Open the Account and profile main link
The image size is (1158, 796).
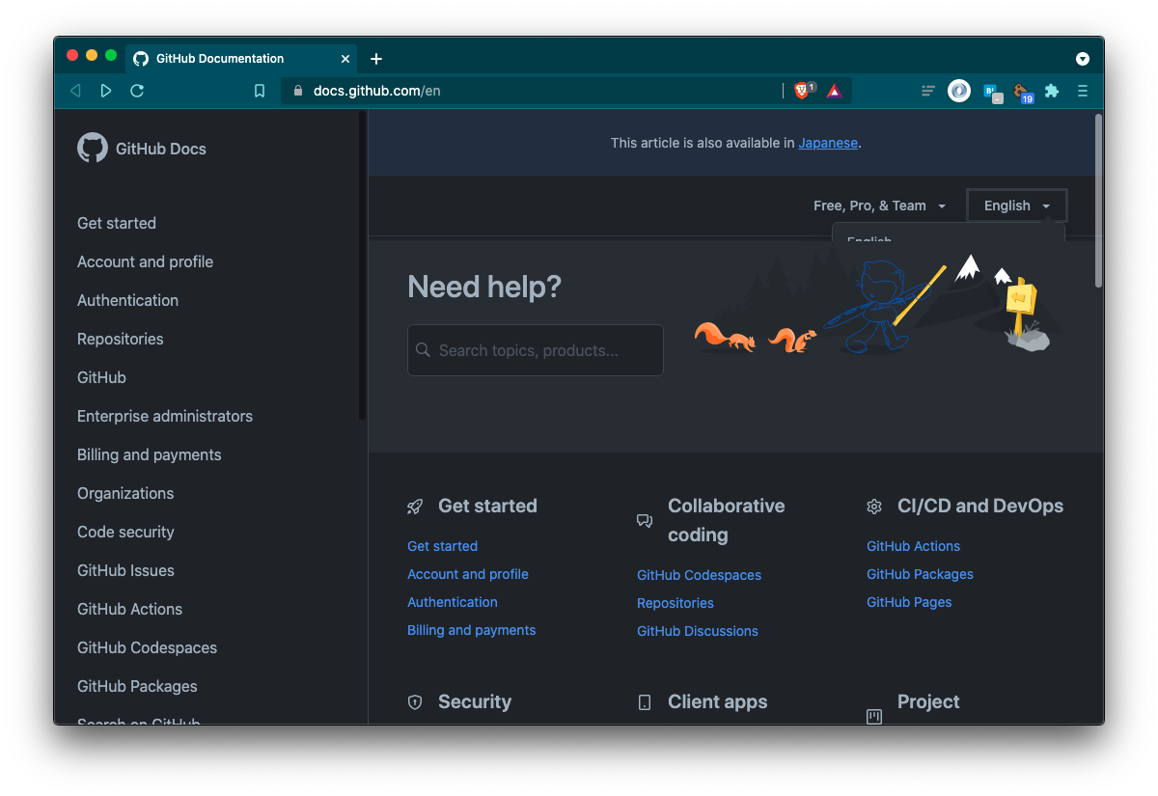(468, 574)
